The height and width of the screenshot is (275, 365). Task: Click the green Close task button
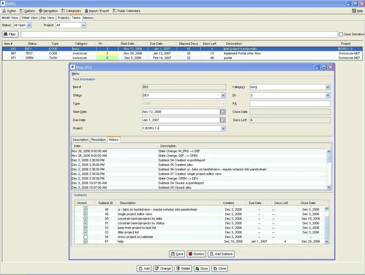[201, 268]
